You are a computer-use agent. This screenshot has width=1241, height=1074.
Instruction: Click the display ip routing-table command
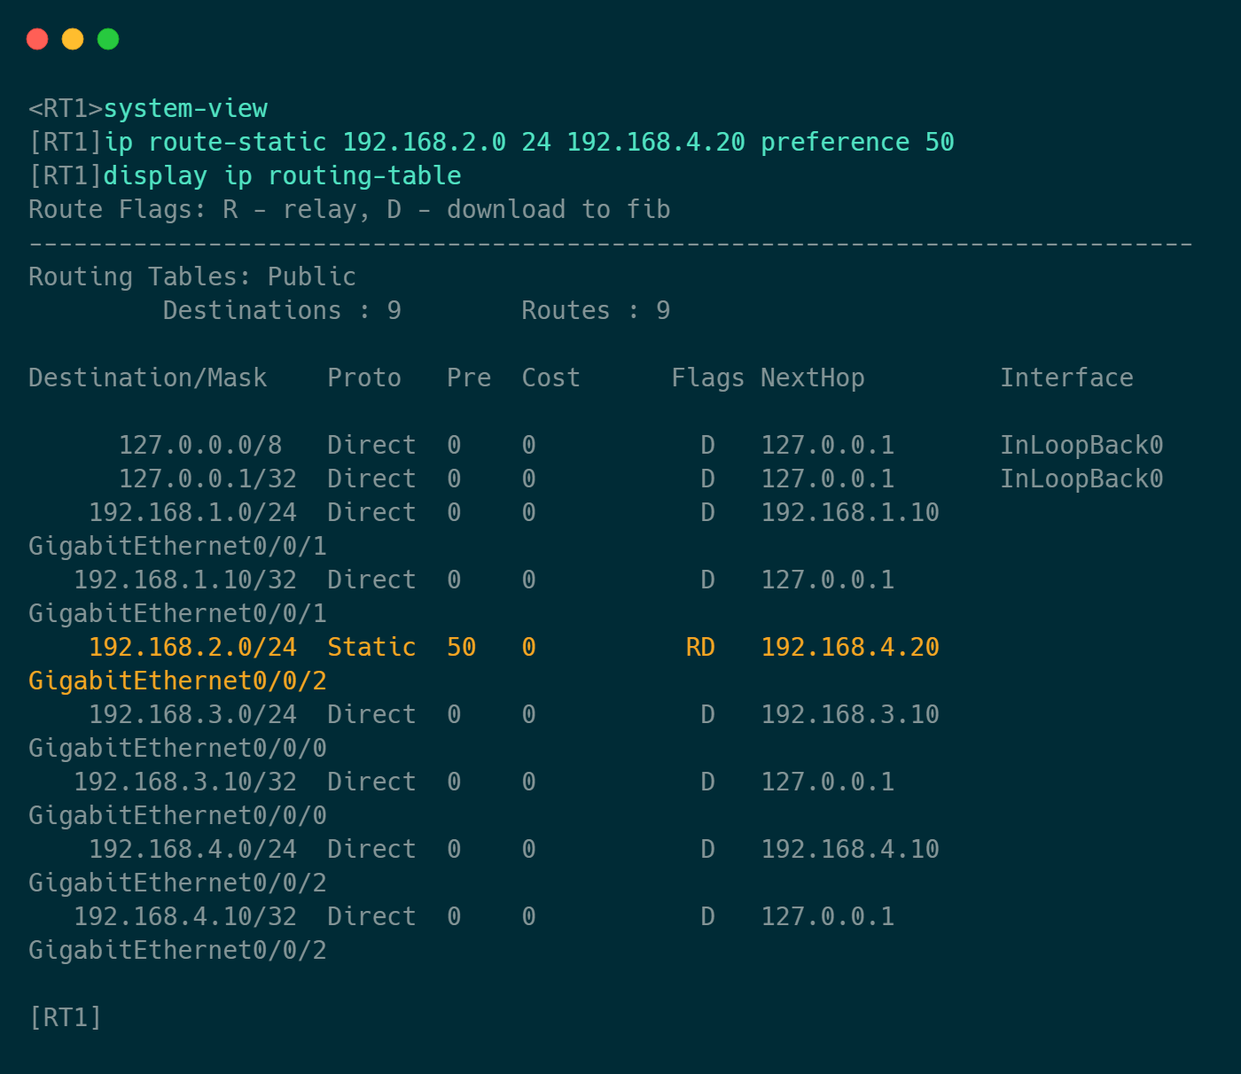point(282,176)
